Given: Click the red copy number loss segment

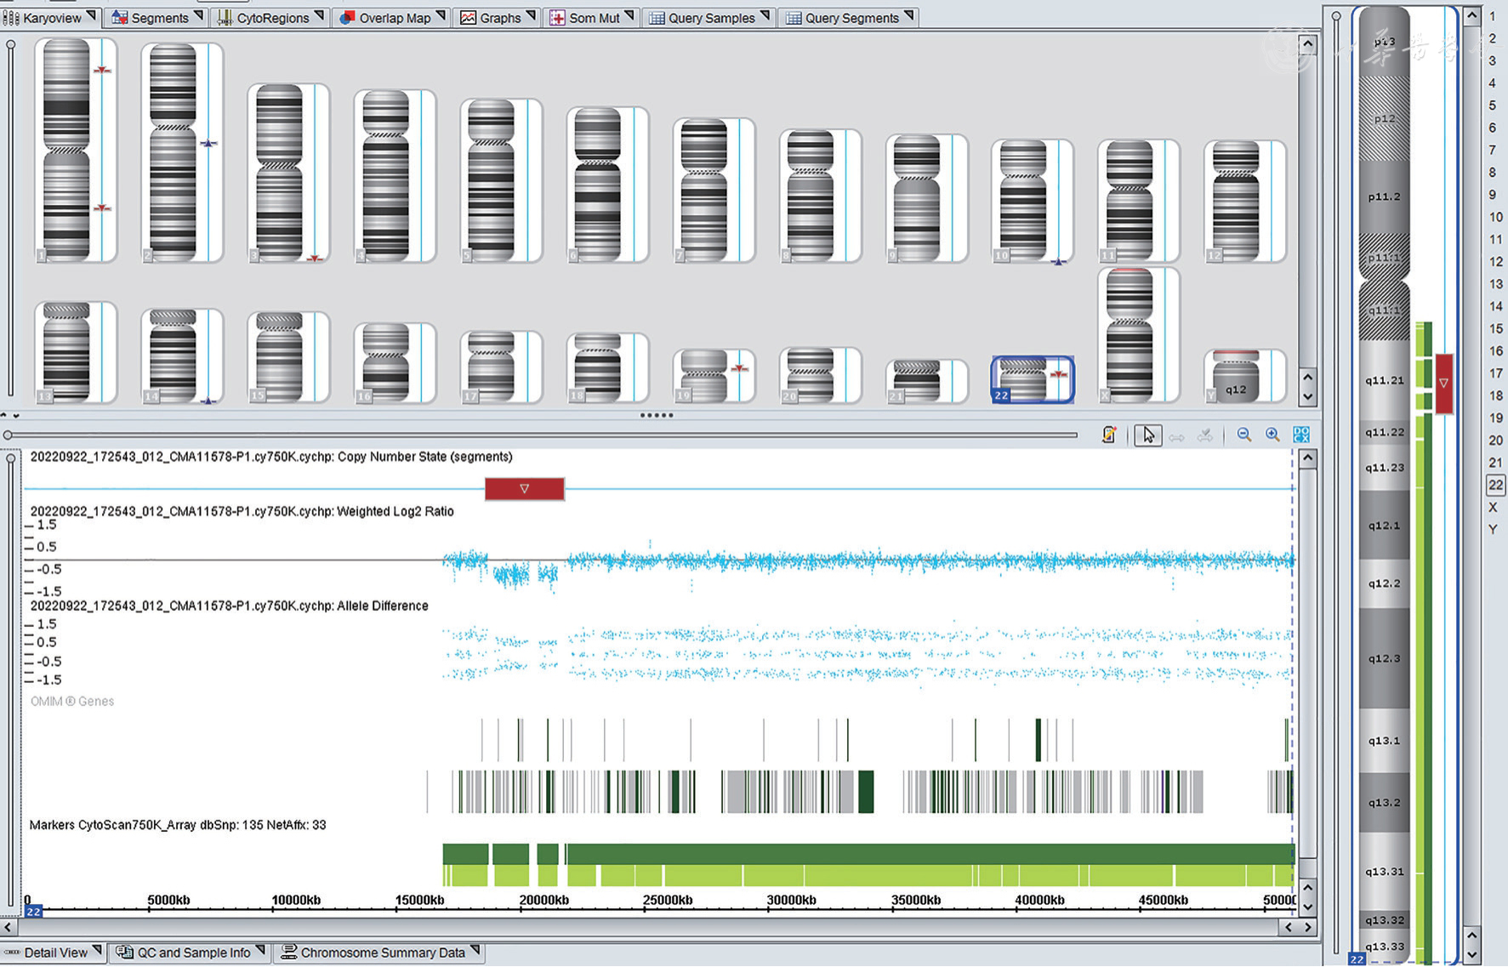Looking at the screenshot, I should [x=524, y=489].
